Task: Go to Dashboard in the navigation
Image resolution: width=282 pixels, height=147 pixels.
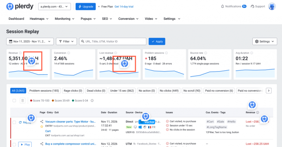Action: 17,19
